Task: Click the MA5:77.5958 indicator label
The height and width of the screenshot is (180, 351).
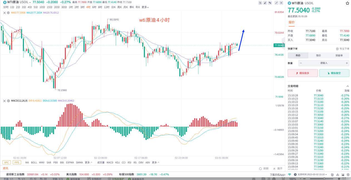Action: click(x=18, y=13)
